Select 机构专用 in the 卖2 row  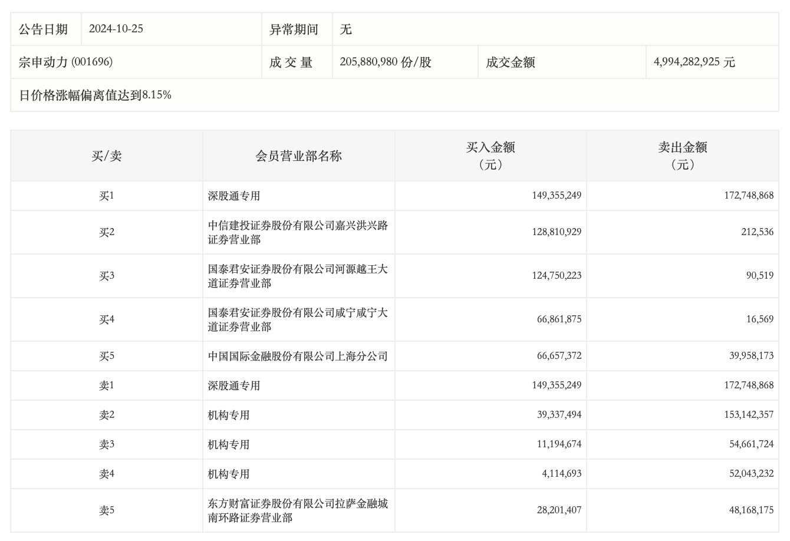[x=229, y=415]
